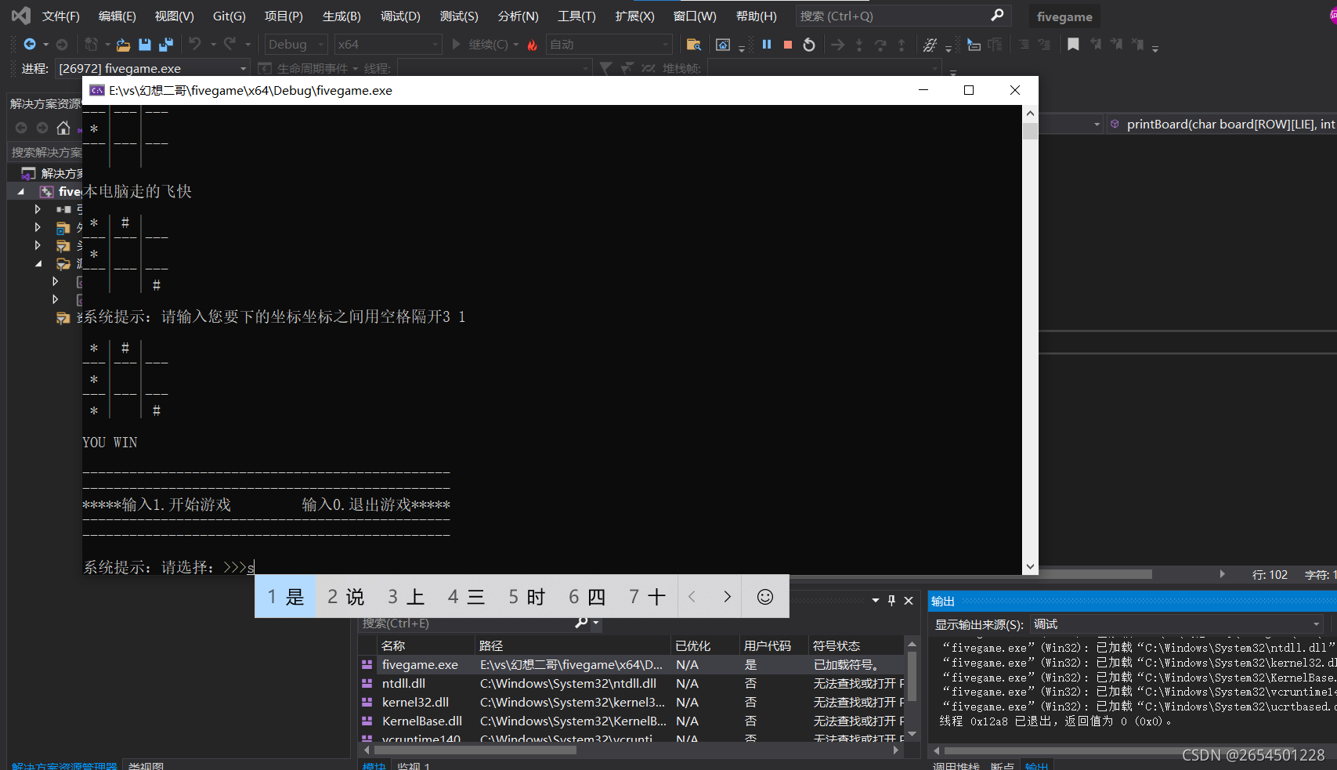The width and height of the screenshot is (1337, 770).
Task: Show the next page of IME candidates
Action: pyautogui.click(x=727, y=597)
